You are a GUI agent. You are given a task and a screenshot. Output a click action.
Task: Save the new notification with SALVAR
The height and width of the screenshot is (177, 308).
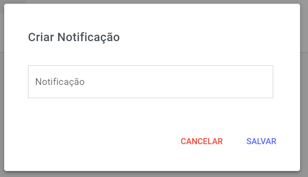click(261, 141)
